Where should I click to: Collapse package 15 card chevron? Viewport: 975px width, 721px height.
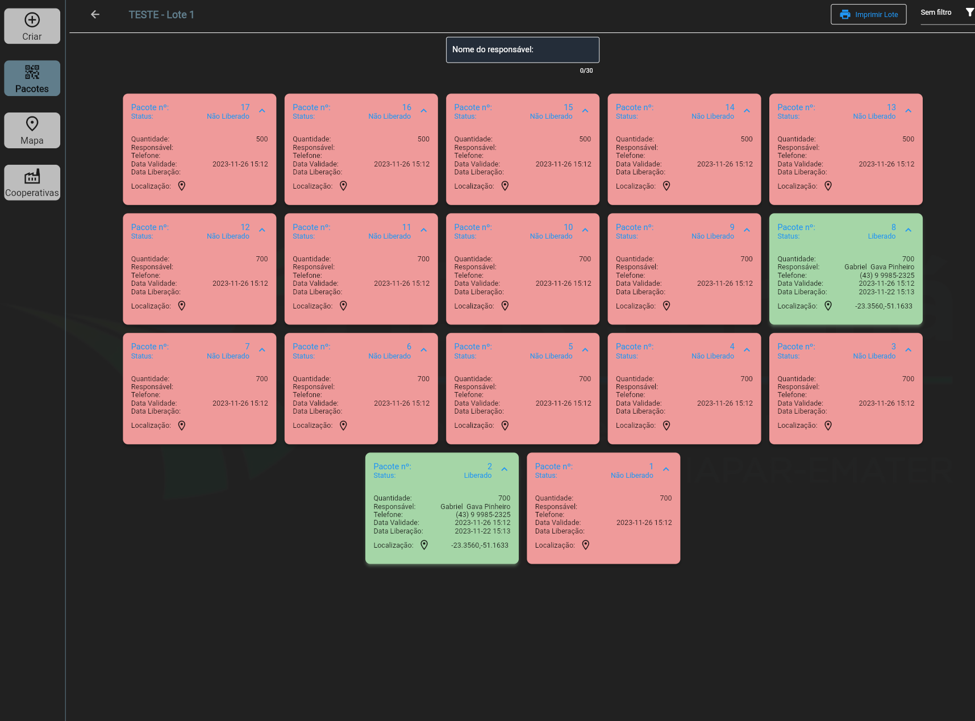tap(585, 111)
